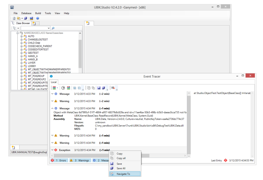Click the Event Tracer vertical scrollbar
This screenshot has height=180, width=263.
coord(189,125)
